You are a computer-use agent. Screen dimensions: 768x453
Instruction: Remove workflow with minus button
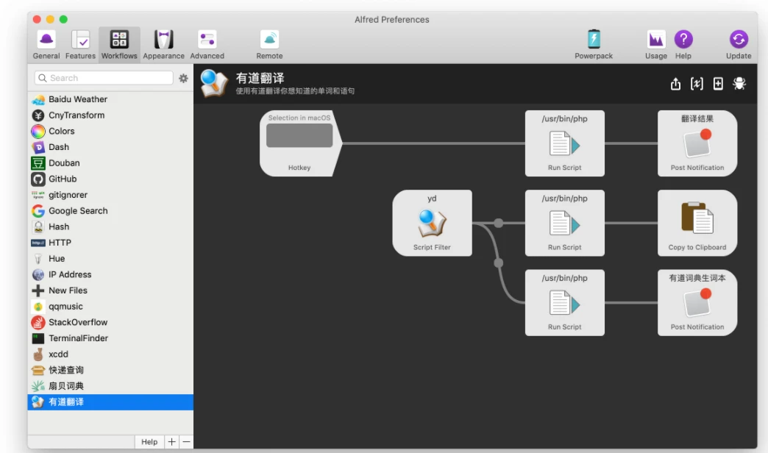[x=186, y=442]
